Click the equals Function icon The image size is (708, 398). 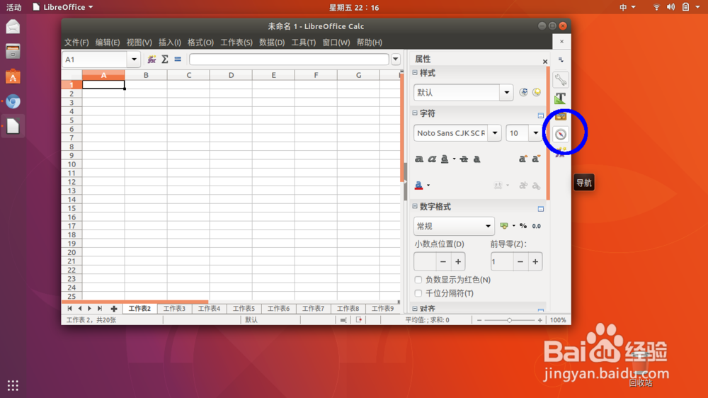pyautogui.click(x=178, y=59)
